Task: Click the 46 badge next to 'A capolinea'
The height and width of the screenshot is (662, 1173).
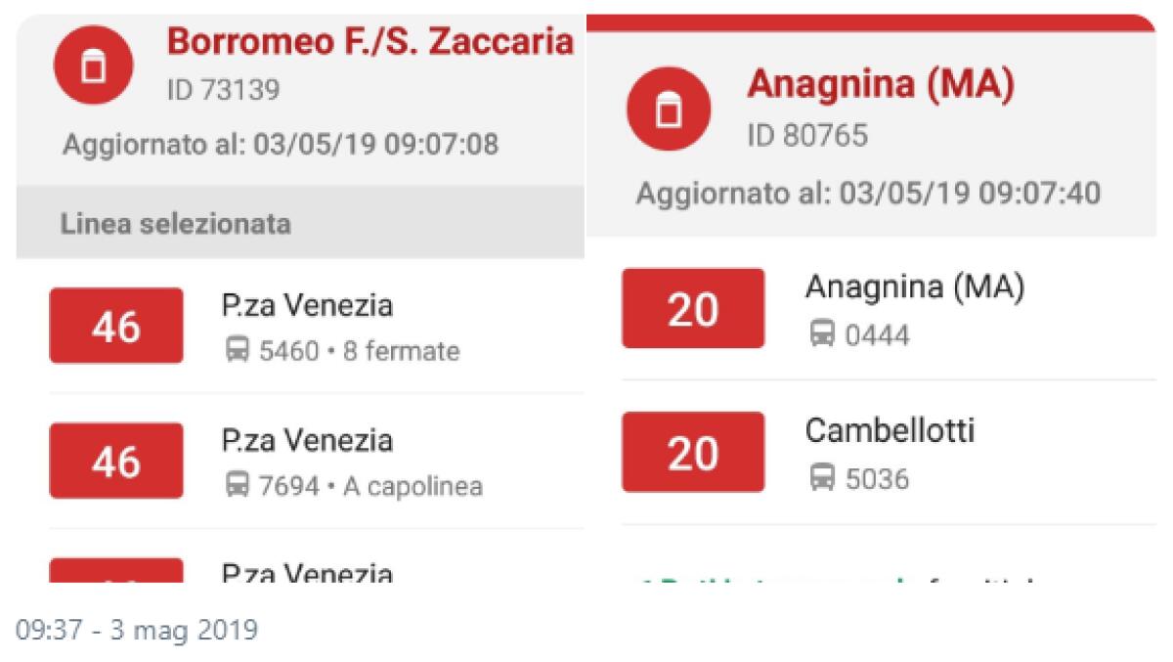Action: click(x=115, y=460)
